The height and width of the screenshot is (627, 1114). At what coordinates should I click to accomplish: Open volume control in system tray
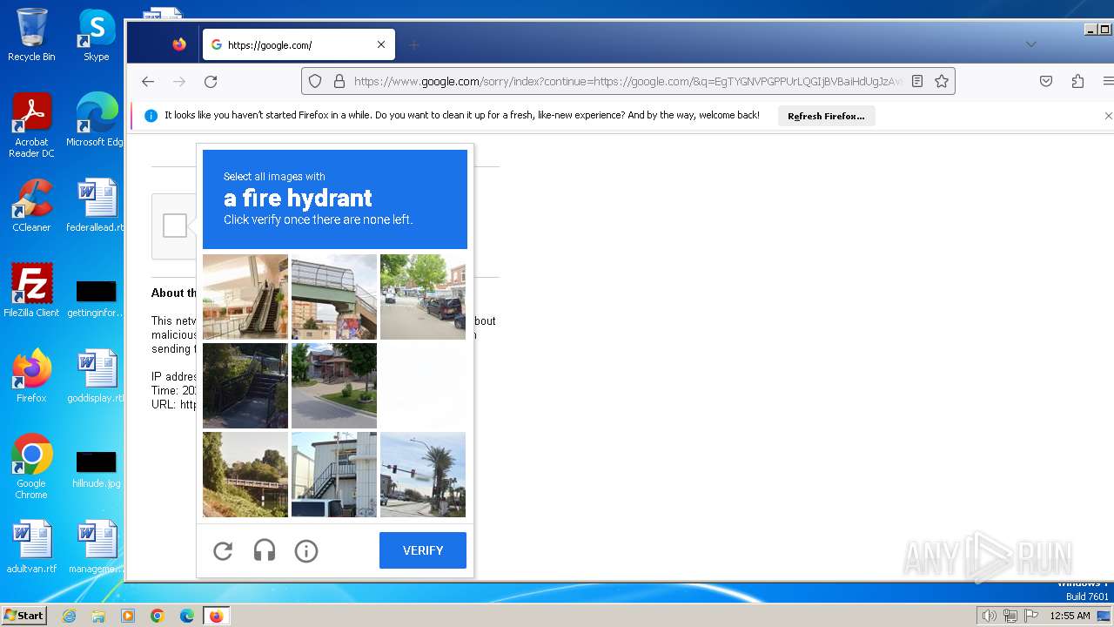[989, 616]
